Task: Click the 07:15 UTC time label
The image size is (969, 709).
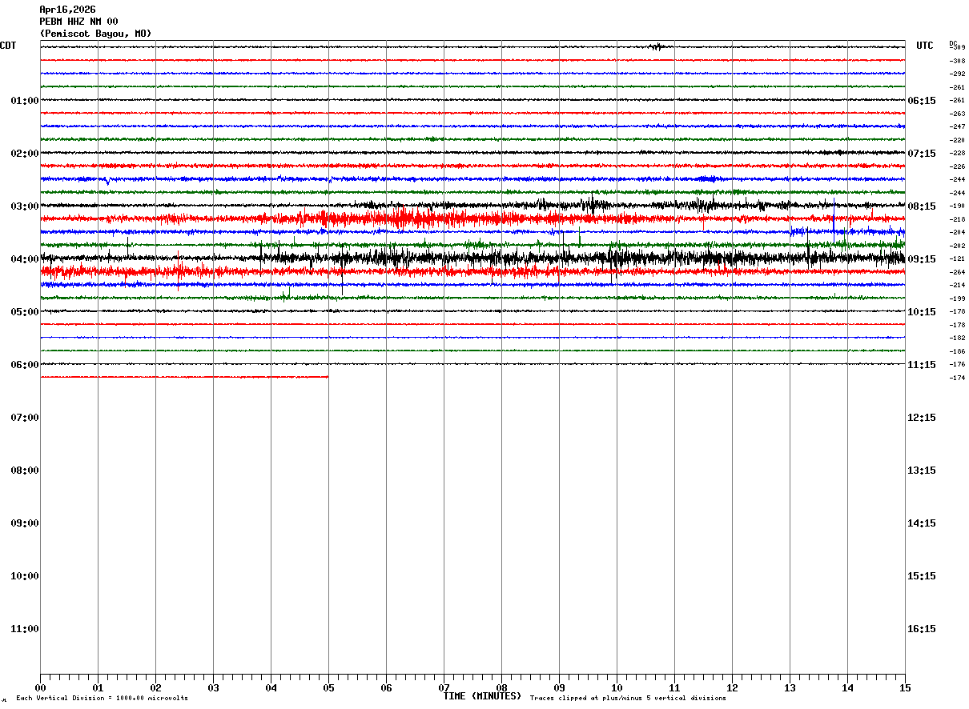Action: pos(922,154)
